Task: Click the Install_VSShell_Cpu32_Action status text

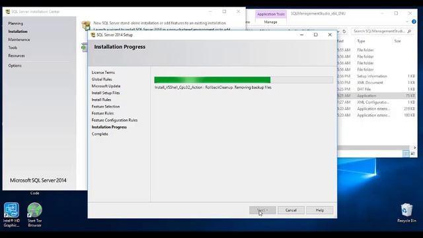Action: pyautogui.click(x=213, y=87)
